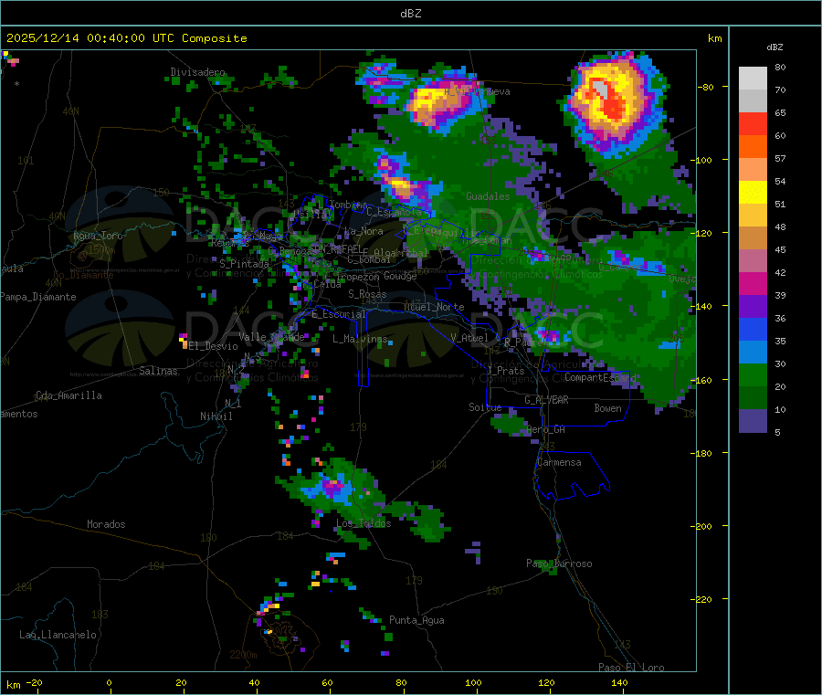This screenshot has height=695, width=822.
Task: Click the -80 km vertical axis tick
Action: 706,87
